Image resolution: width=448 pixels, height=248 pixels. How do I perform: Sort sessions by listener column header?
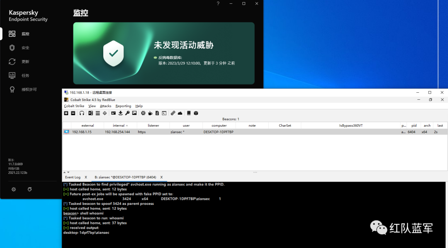(153, 125)
